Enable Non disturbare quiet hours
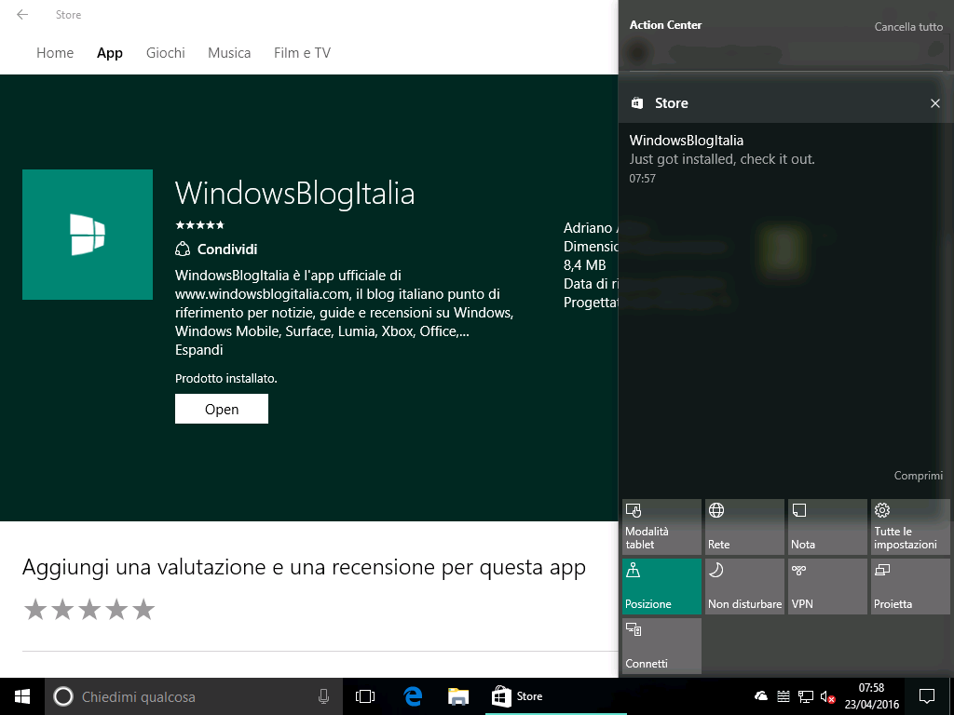This screenshot has height=715, width=954. pyautogui.click(x=744, y=587)
